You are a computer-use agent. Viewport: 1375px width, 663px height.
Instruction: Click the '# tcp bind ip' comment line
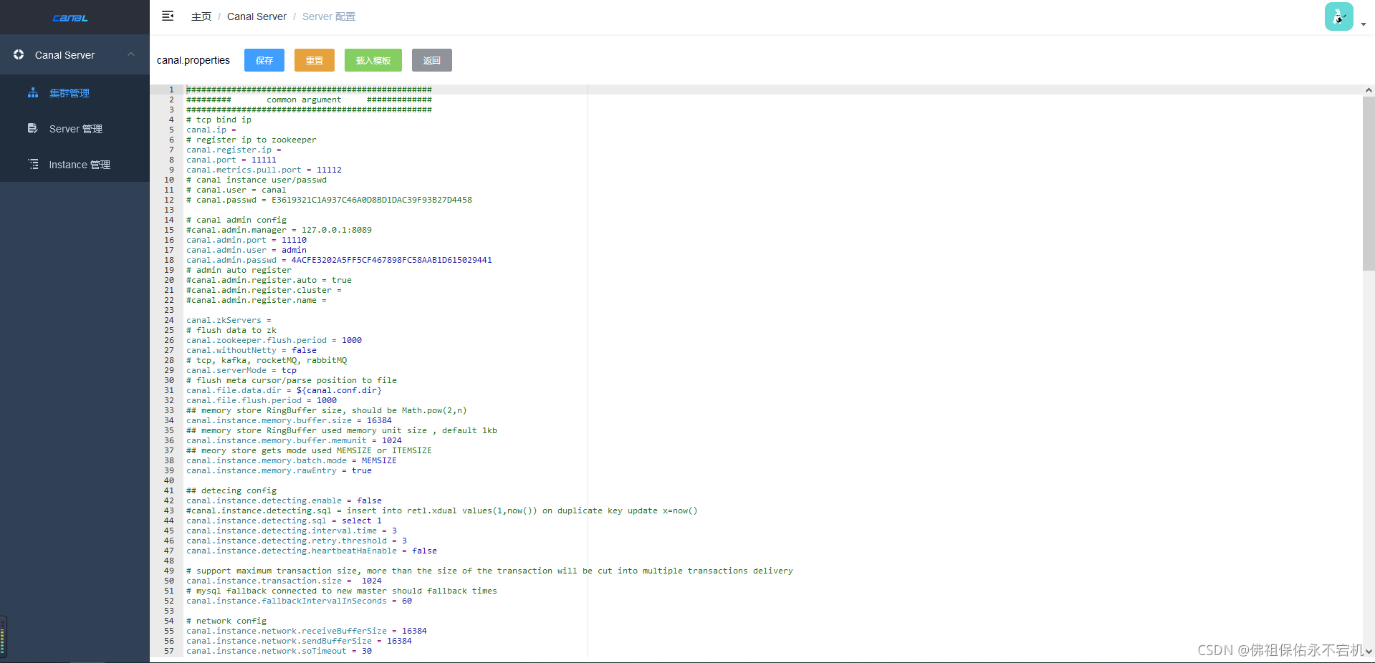point(219,120)
